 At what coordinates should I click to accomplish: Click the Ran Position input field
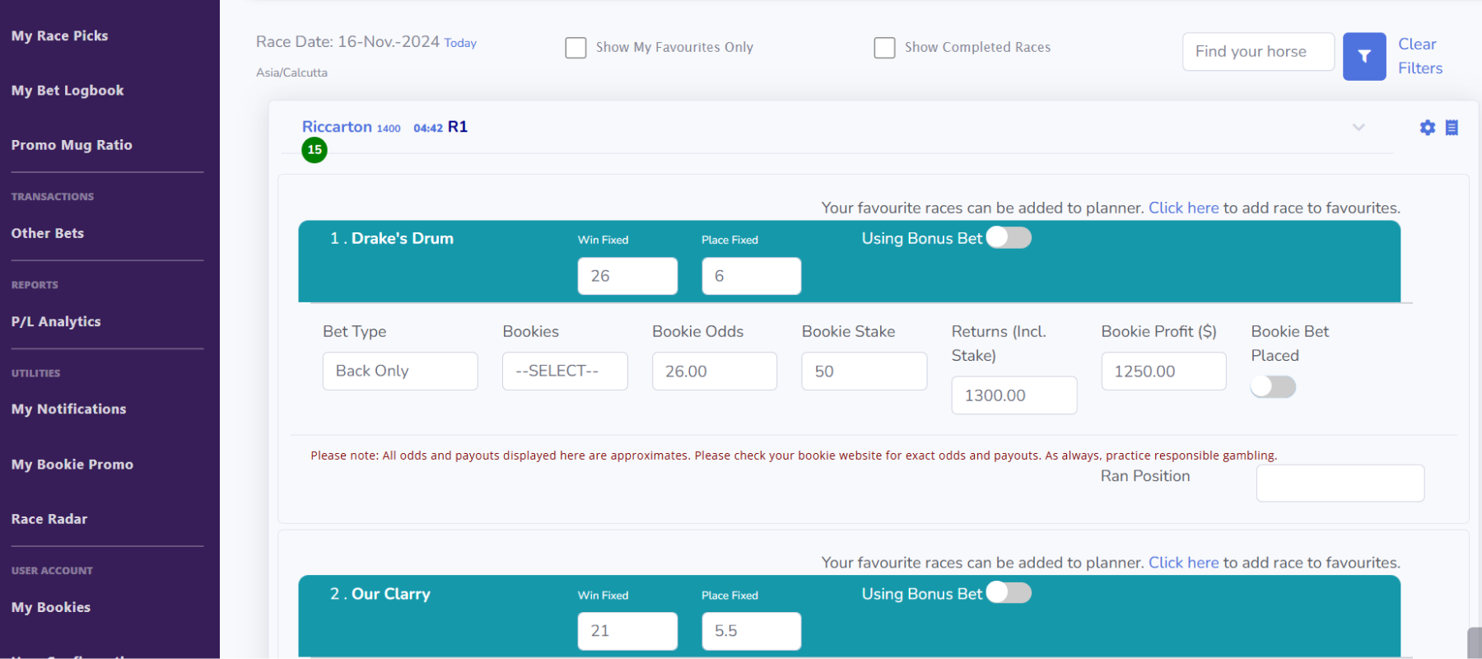(1340, 483)
